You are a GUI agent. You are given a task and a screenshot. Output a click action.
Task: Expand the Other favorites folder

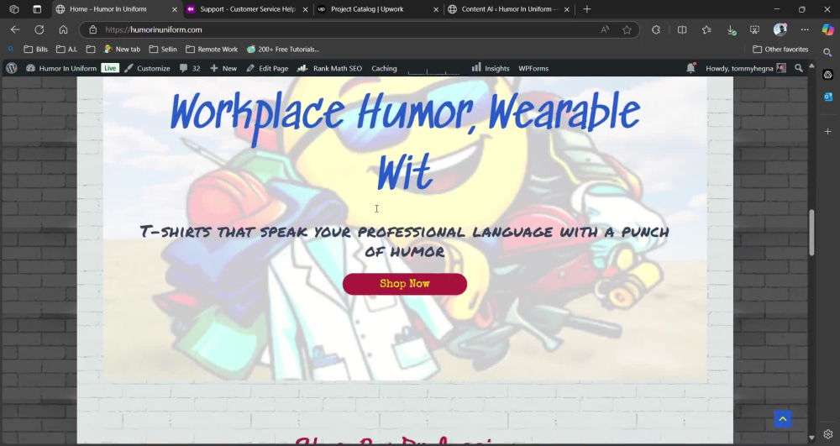[x=780, y=50]
